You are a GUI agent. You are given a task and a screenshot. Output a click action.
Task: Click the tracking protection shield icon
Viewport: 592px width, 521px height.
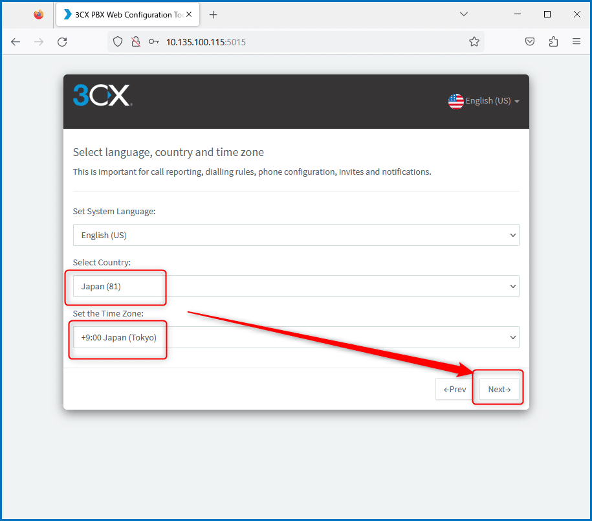[118, 41]
